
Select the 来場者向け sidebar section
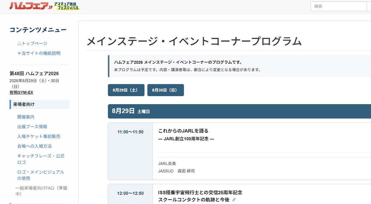click(40, 104)
